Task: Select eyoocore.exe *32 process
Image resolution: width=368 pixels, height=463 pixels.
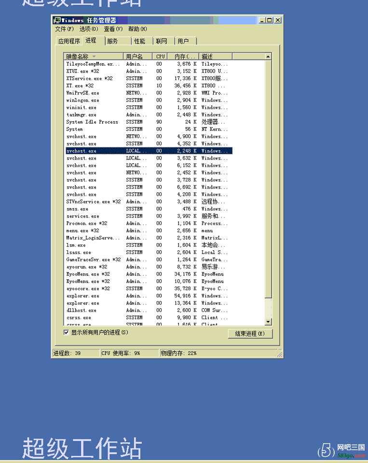Action: coord(149,289)
